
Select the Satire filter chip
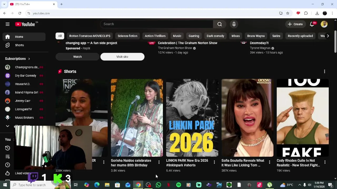coord(276,36)
